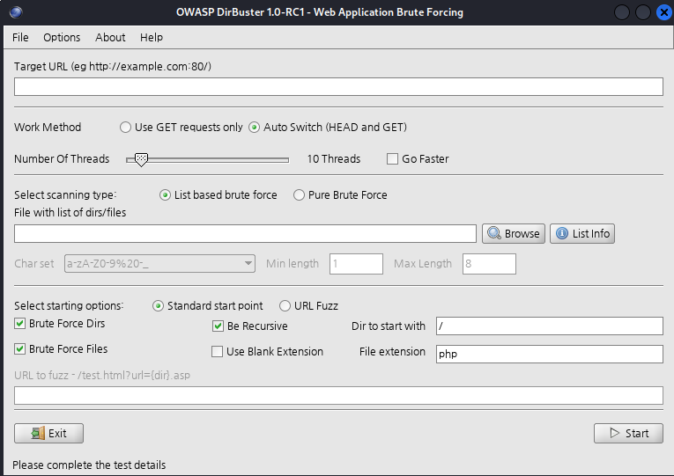Click the play triangle on Start button
Image resolution: width=674 pixels, height=476 pixels.
pyautogui.click(x=615, y=433)
